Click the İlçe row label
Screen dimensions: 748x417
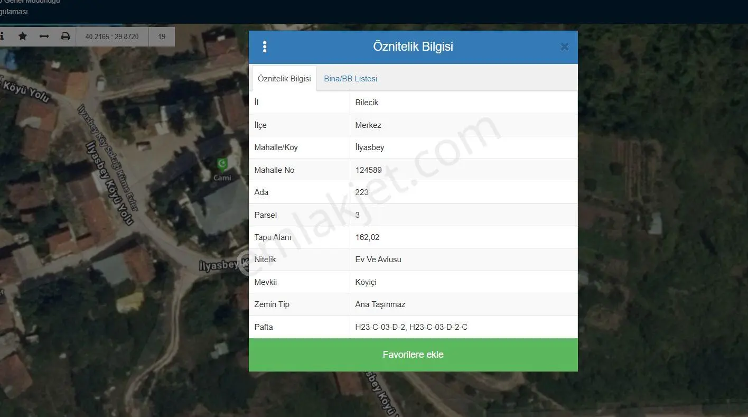[260, 125]
